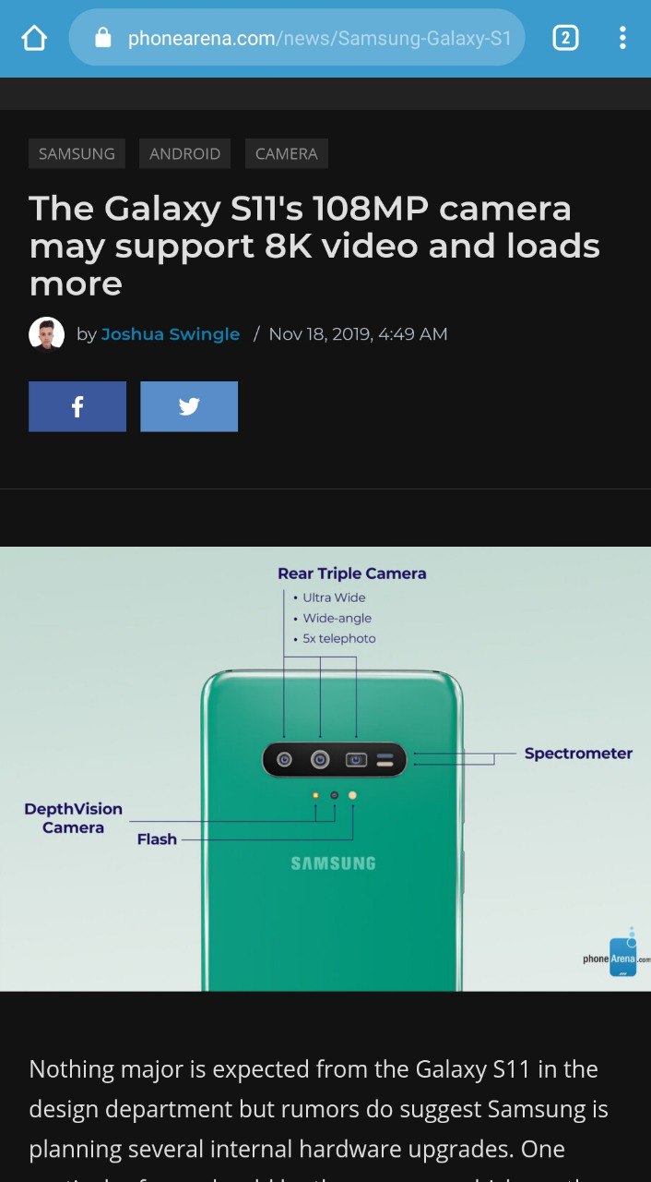Tap the Galaxy S11 108MP camera headline
This screenshot has height=1182, width=651.
pyautogui.click(x=314, y=246)
